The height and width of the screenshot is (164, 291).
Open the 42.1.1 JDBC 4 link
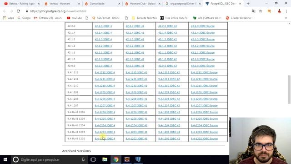pos(103,53)
